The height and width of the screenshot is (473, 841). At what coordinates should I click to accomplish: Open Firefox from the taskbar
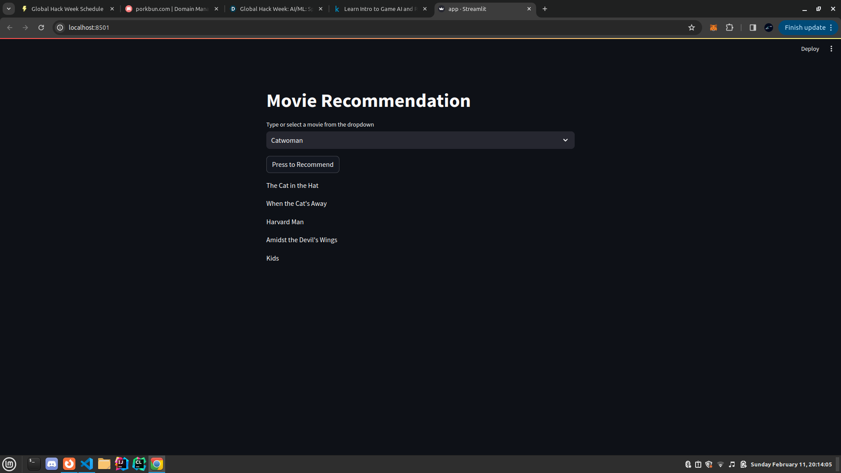69,464
